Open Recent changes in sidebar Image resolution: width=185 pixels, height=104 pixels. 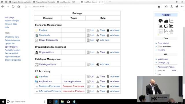point(12,21)
